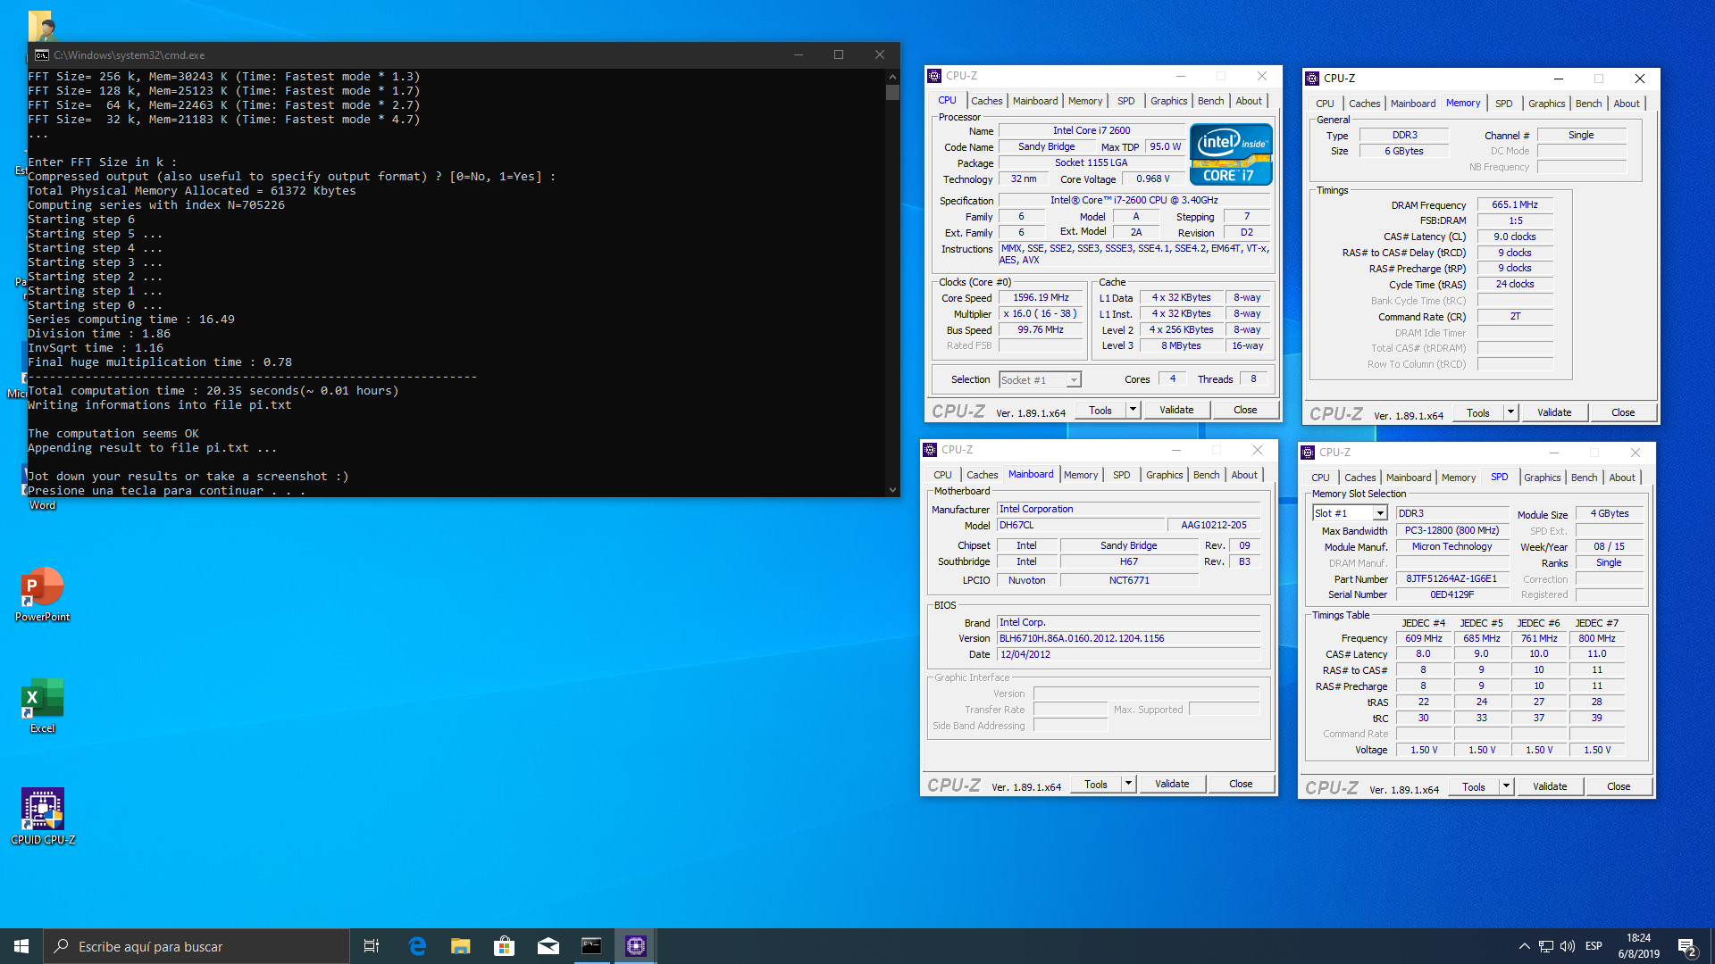Click Close in the CPU window
The height and width of the screenshot is (964, 1715).
[1245, 410]
